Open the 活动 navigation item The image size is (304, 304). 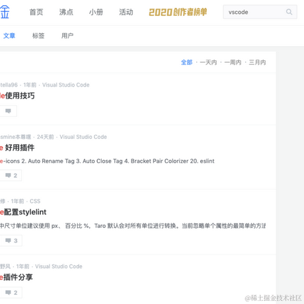tap(126, 12)
